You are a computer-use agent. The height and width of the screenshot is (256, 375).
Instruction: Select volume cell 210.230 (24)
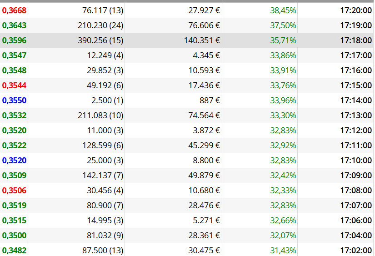(x=100, y=25)
